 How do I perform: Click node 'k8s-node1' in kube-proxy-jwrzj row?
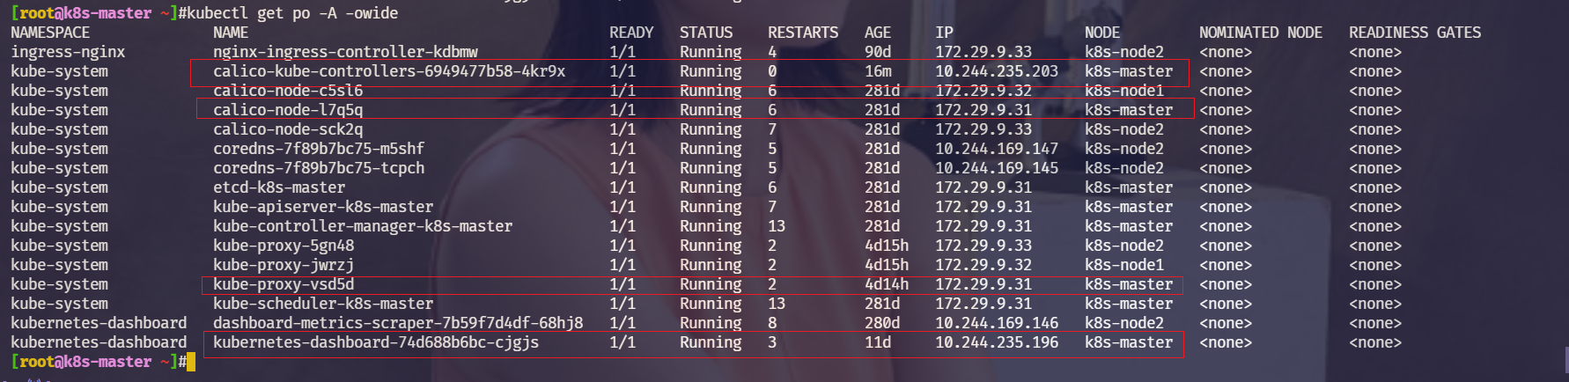[x=1124, y=265]
